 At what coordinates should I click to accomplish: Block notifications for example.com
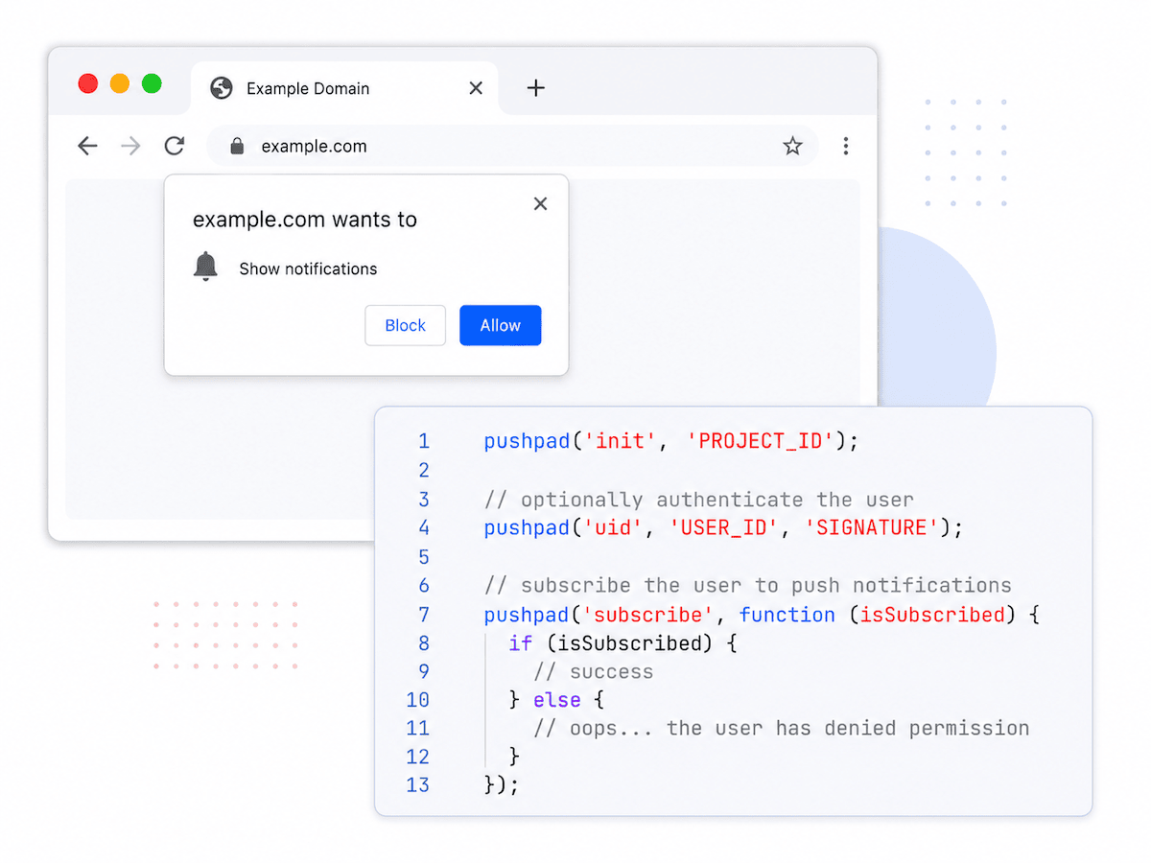(x=405, y=325)
